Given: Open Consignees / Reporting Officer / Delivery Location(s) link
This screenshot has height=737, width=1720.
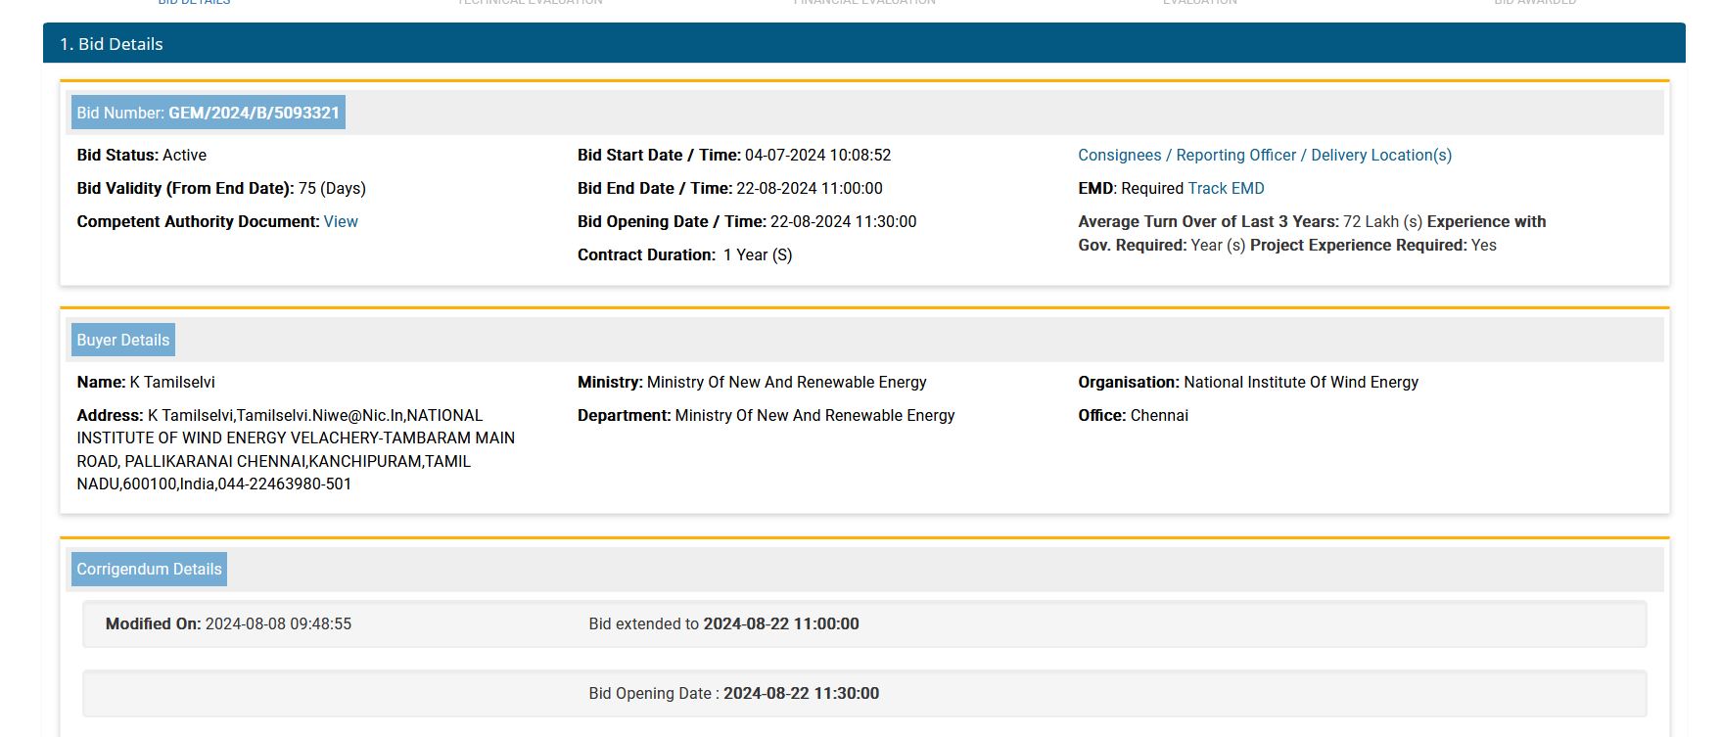Looking at the screenshot, I should tap(1264, 155).
